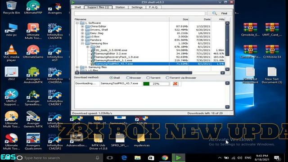Launch Avengers Qualcomm shortcut

(x=33, y=141)
